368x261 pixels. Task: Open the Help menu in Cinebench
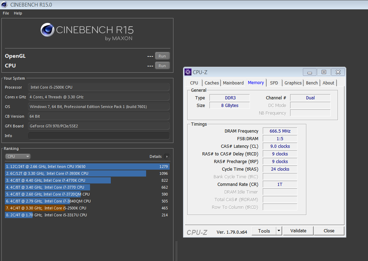[x=18, y=13]
